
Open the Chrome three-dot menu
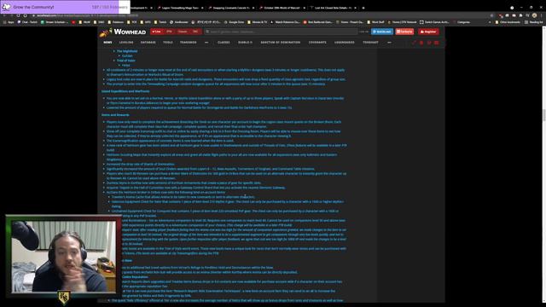(541, 15)
